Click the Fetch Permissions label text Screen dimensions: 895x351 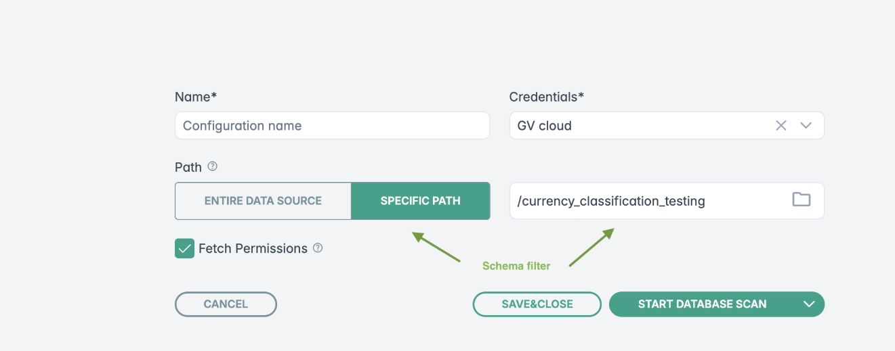click(253, 248)
